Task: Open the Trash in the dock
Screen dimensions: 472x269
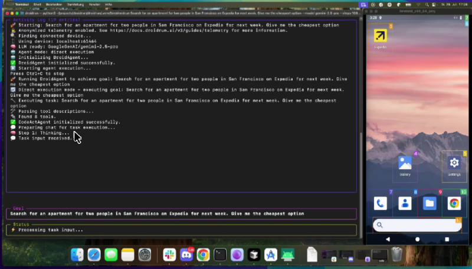Action: [x=397, y=255]
